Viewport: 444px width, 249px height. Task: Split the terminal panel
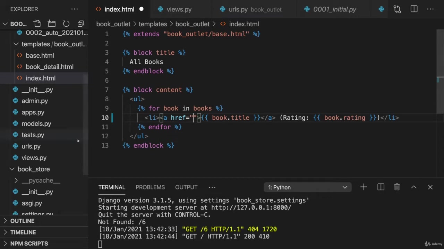coord(381,187)
